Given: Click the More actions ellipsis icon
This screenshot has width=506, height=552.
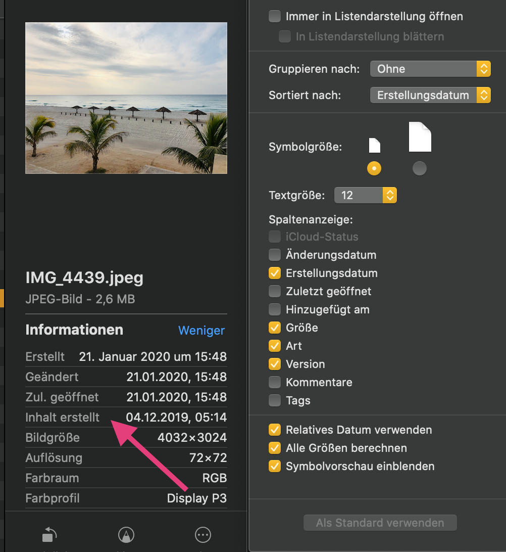Looking at the screenshot, I should coord(203,534).
